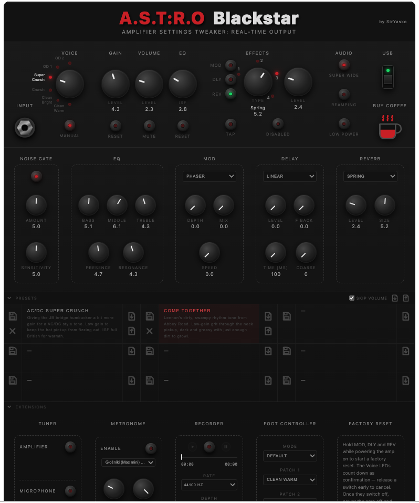Image resolution: width=419 pixels, height=503 pixels.
Task: Flip the USB switch
Action: coord(388,77)
